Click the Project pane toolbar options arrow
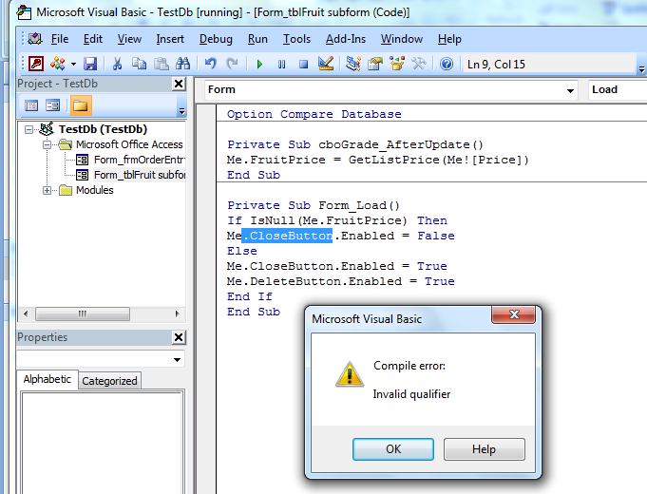 click(x=181, y=110)
